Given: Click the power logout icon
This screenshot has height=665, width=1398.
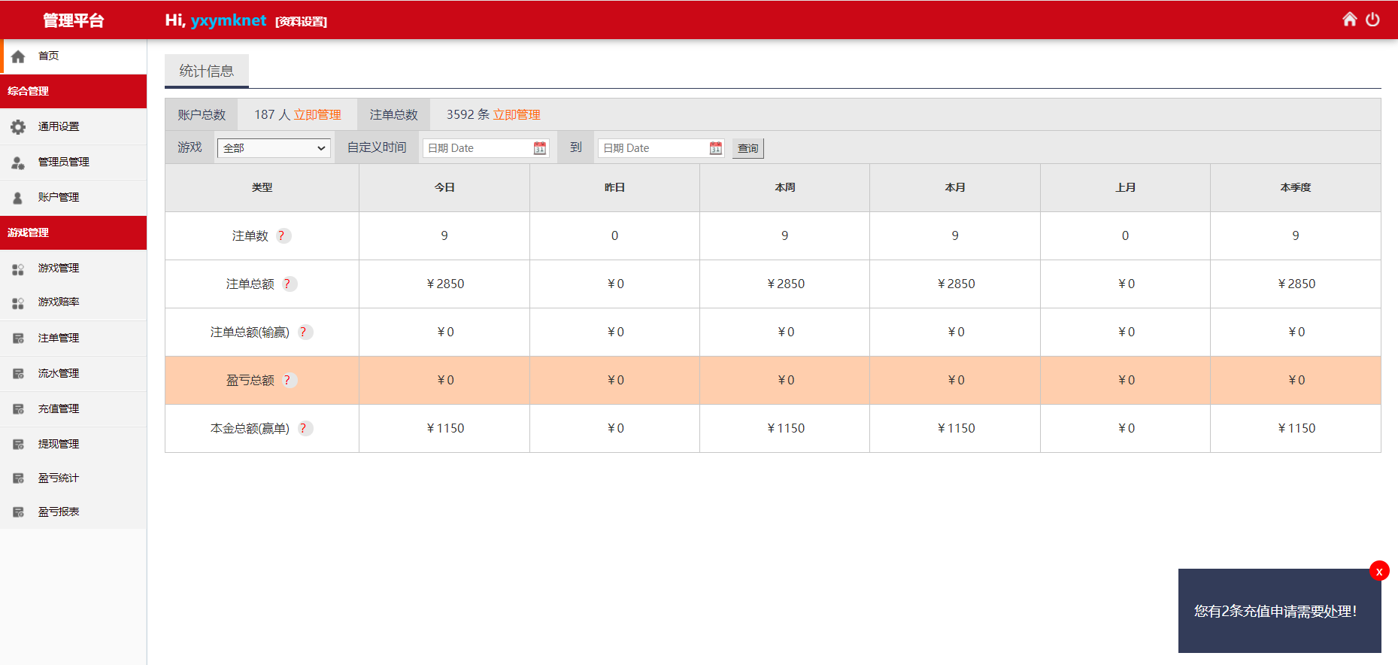Looking at the screenshot, I should click(x=1373, y=19).
